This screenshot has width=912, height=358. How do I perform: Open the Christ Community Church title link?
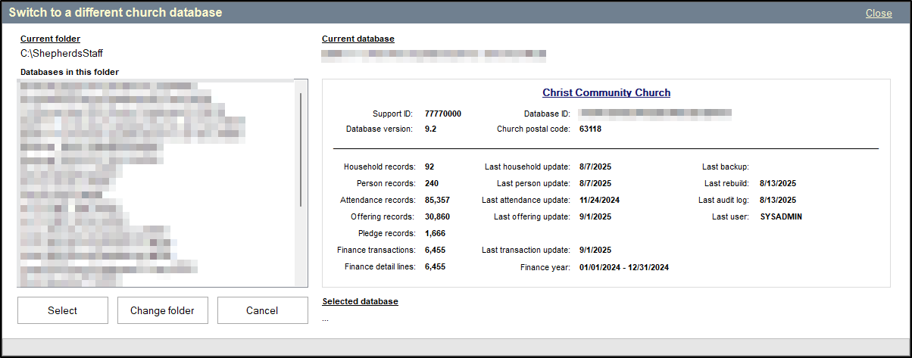tap(606, 93)
